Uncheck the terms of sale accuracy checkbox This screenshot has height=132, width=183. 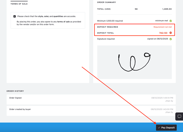click(x=14, y=17)
